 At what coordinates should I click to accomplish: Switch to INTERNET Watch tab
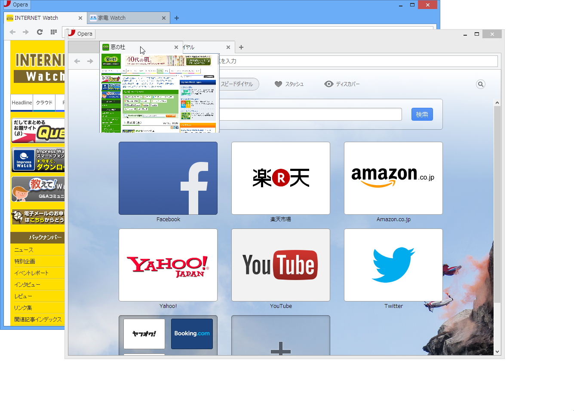(x=45, y=18)
